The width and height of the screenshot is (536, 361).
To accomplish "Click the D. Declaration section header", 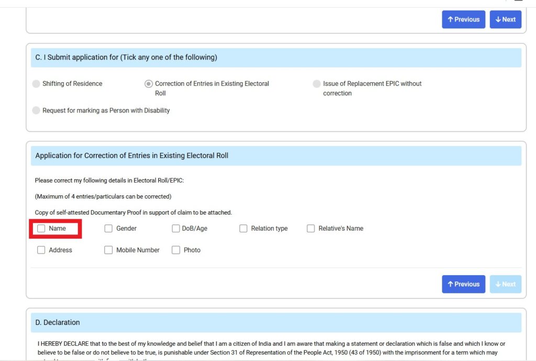I will (x=58, y=323).
